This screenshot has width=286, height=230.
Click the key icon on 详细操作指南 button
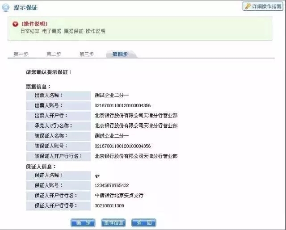click(248, 6)
